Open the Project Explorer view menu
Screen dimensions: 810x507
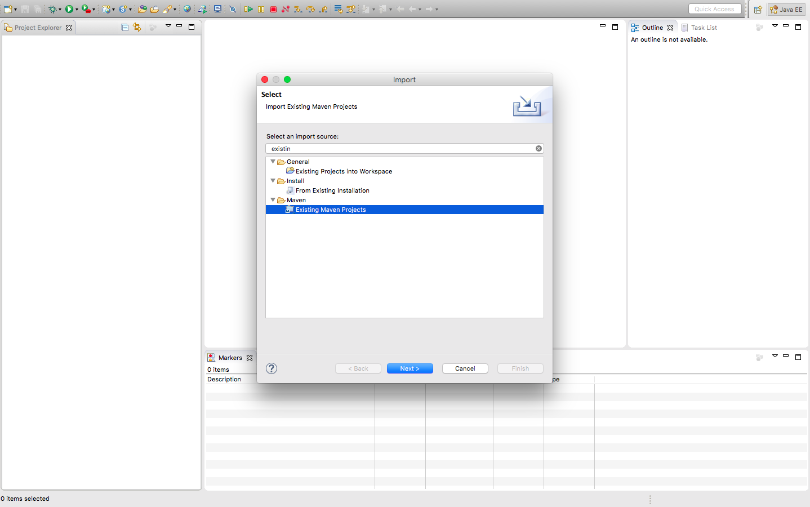[x=168, y=26]
